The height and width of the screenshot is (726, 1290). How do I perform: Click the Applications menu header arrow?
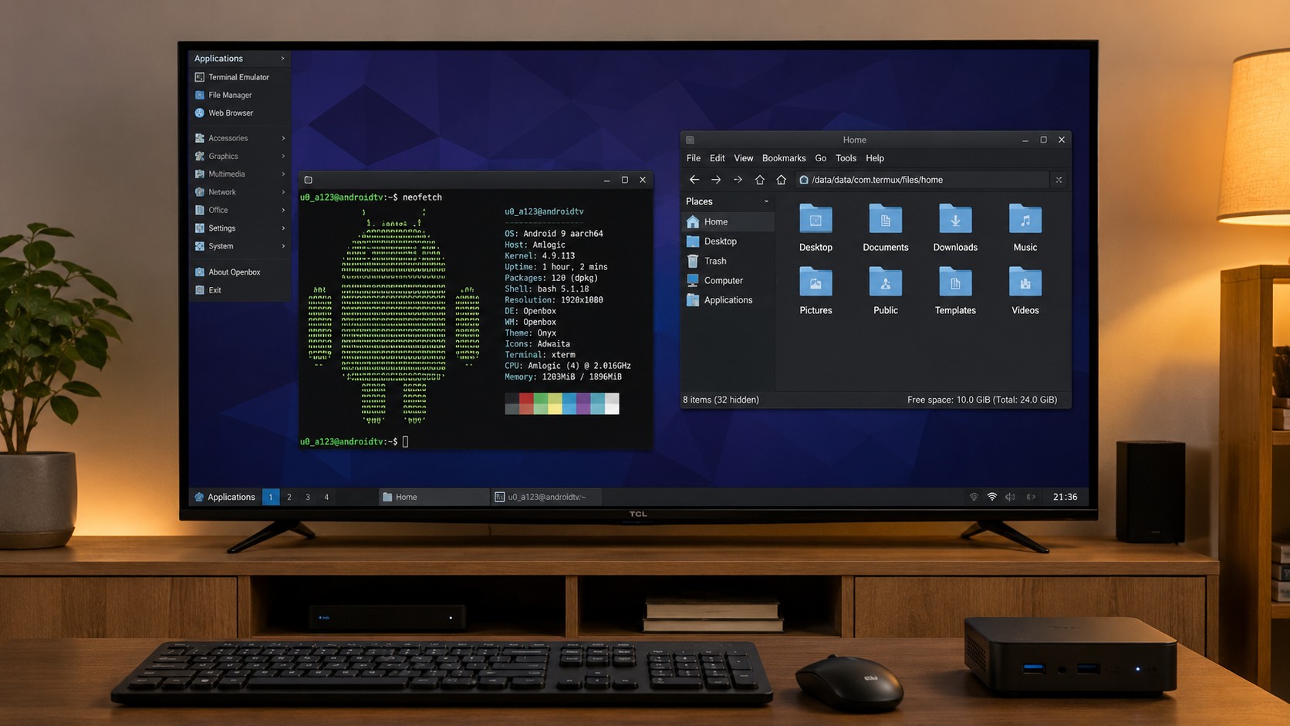coord(282,59)
